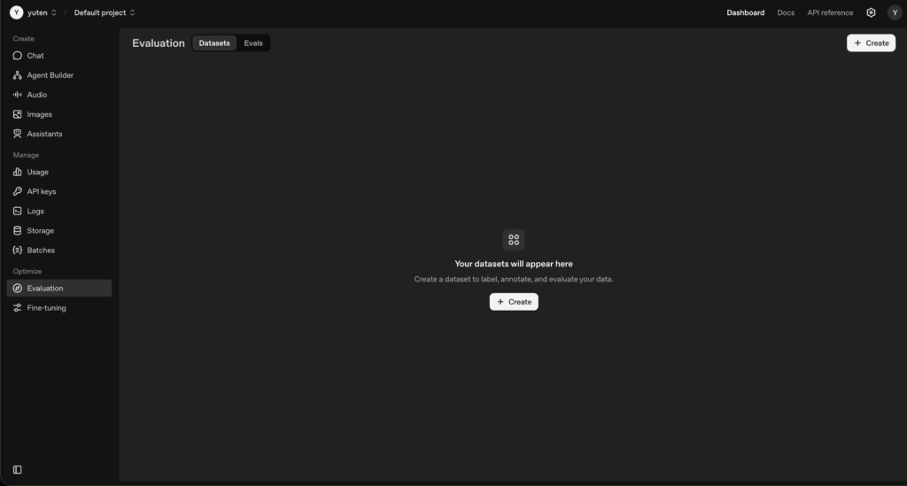The height and width of the screenshot is (486, 907).
Task: Expand the Default project dropdown
Action: [x=105, y=12]
